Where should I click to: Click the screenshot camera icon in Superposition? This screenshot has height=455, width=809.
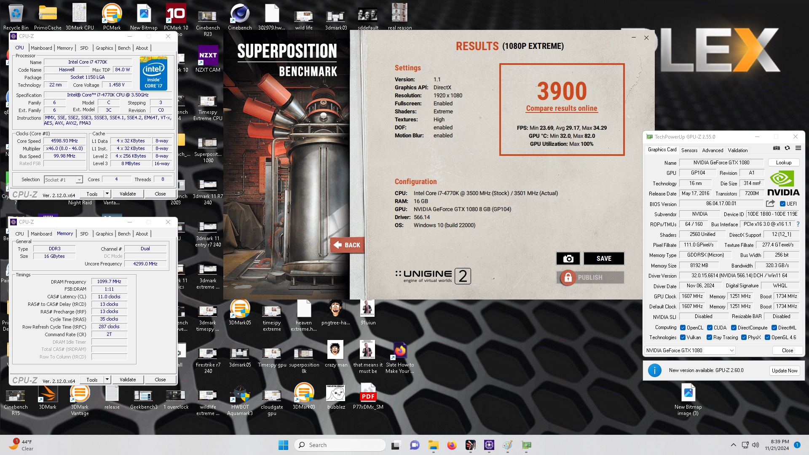(x=568, y=258)
